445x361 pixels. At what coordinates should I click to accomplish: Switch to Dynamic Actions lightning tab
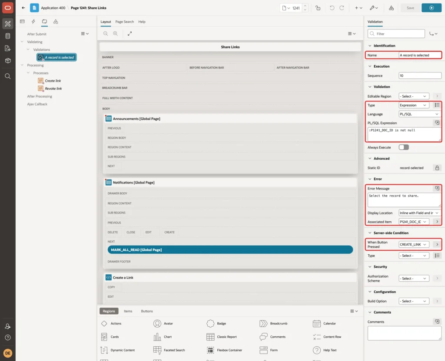pyautogui.click(x=33, y=22)
